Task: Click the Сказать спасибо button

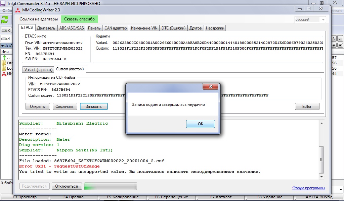Action: tap(79, 19)
